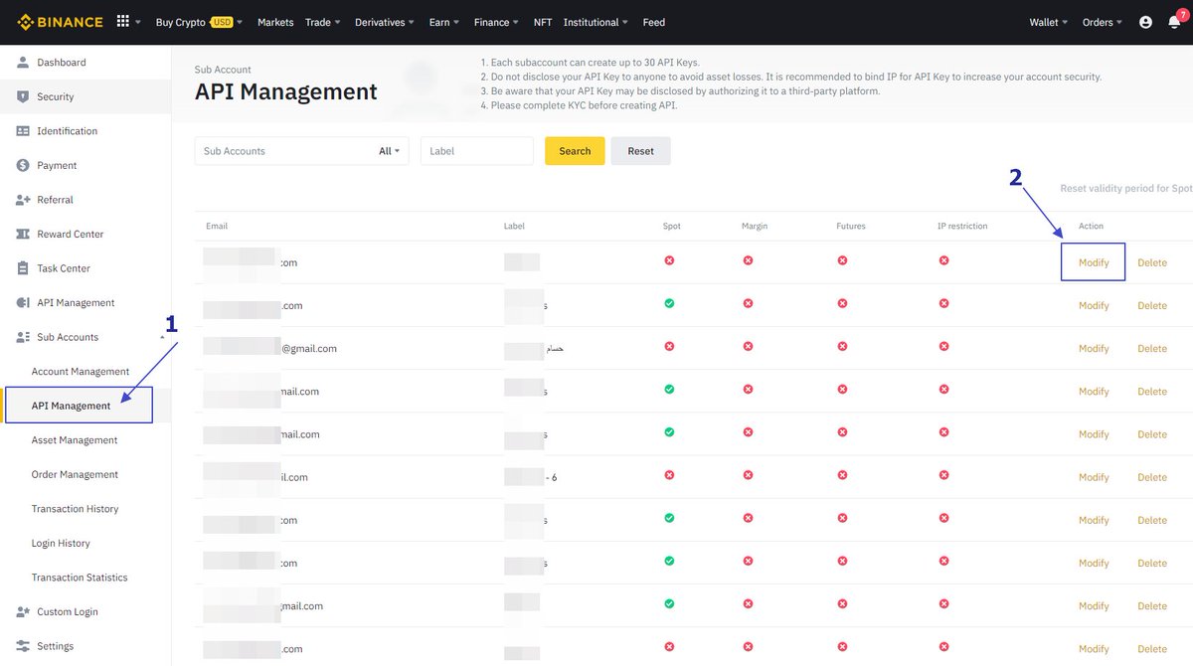This screenshot has width=1193, height=666.
Task: Click Modify in the '- 6' label row
Action: click(1094, 477)
